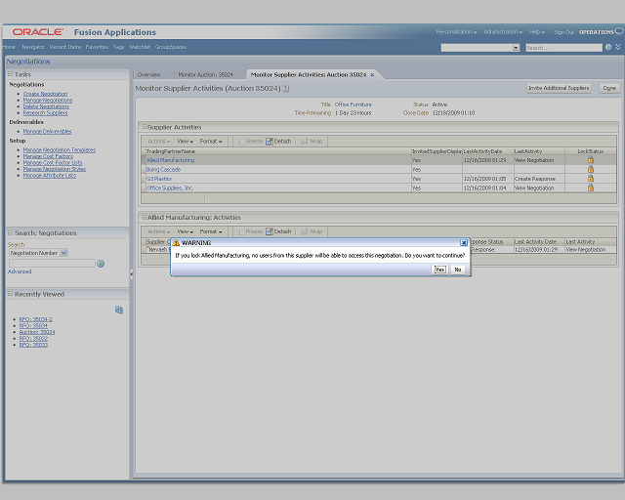Open Favorites in the top menu
The width and height of the screenshot is (625, 500).
(x=97, y=47)
